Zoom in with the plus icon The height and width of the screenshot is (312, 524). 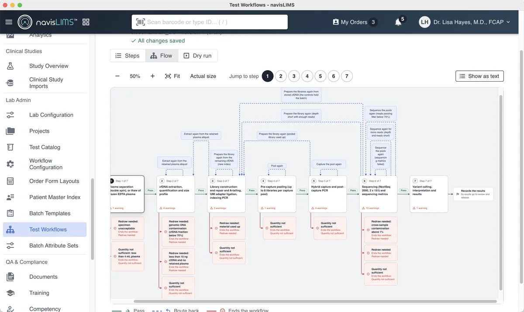[x=152, y=76]
